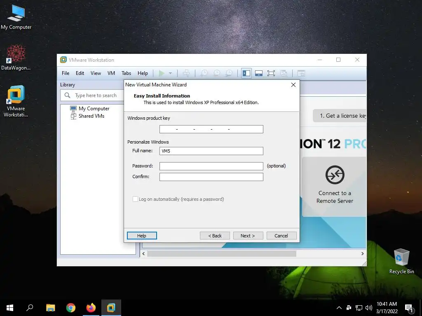This screenshot has height=316, width=422.
Task: Close the New Virtual Machine Wizard dialog
Action: click(x=293, y=85)
